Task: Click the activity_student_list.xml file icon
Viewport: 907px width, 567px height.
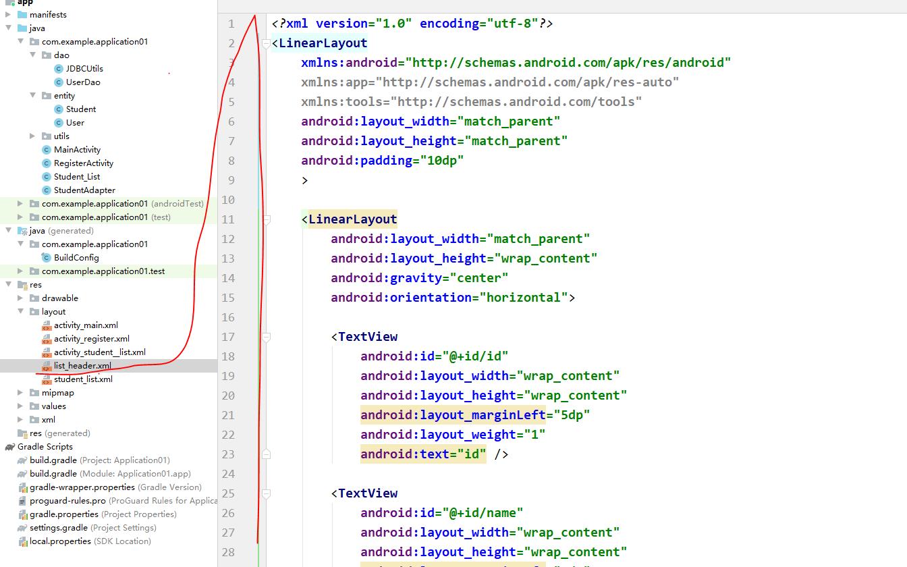Action: [x=47, y=352]
